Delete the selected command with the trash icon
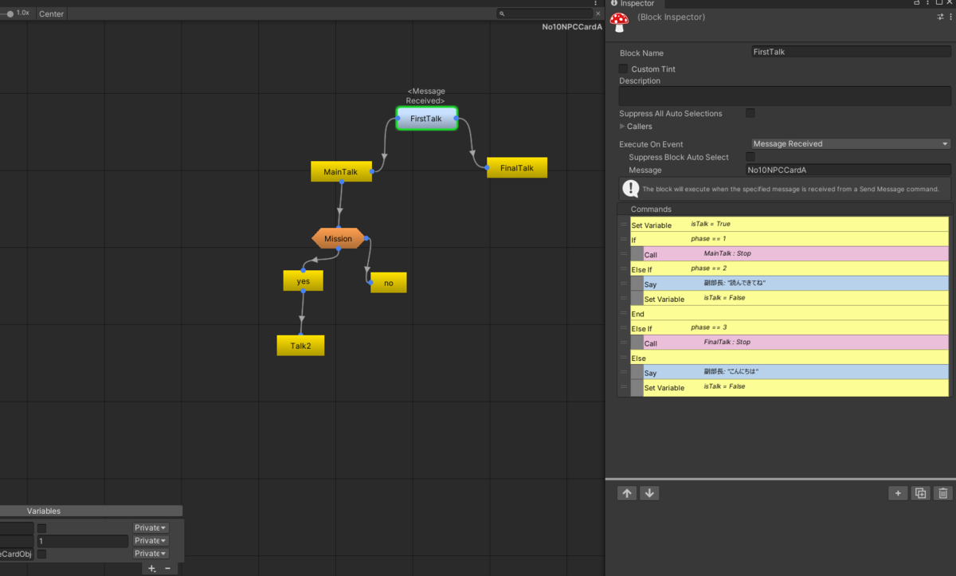This screenshot has height=576, width=956. click(942, 493)
